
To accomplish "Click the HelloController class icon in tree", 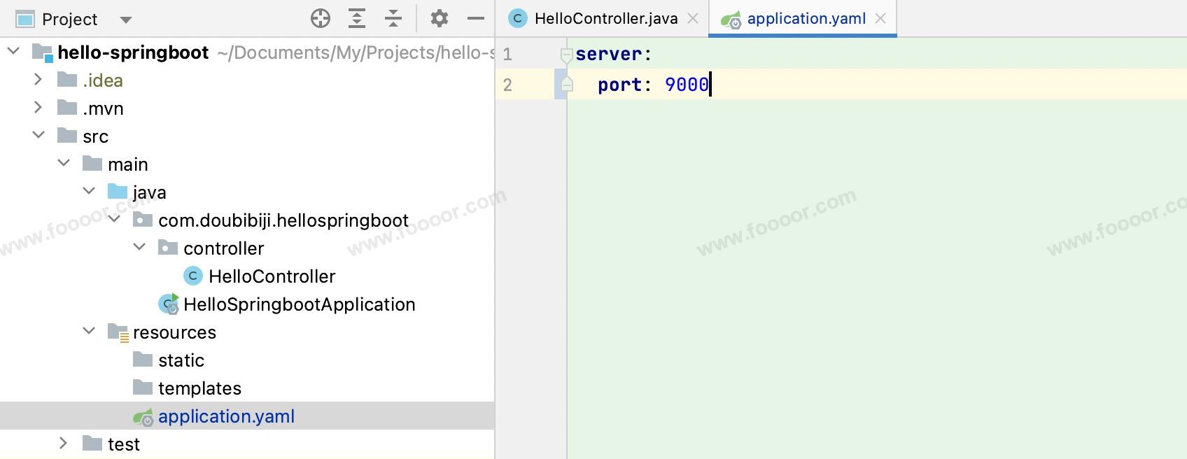I will click(x=192, y=276).
